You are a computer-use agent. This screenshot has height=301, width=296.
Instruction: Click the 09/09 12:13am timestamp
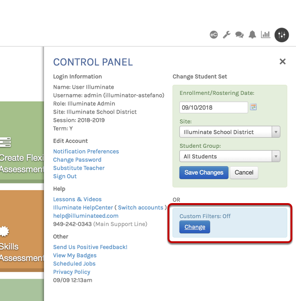click(x=73, y=280)
